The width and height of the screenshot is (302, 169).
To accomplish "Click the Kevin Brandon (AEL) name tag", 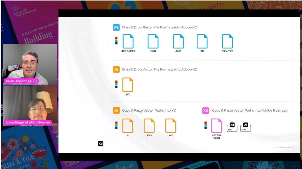I will [21, 81].
